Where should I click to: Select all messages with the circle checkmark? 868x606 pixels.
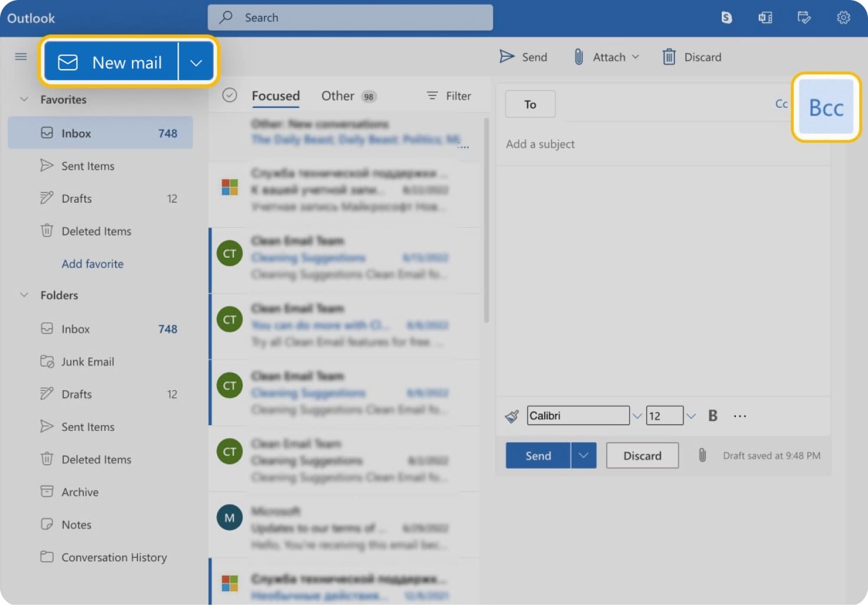[x=229, y=95]
